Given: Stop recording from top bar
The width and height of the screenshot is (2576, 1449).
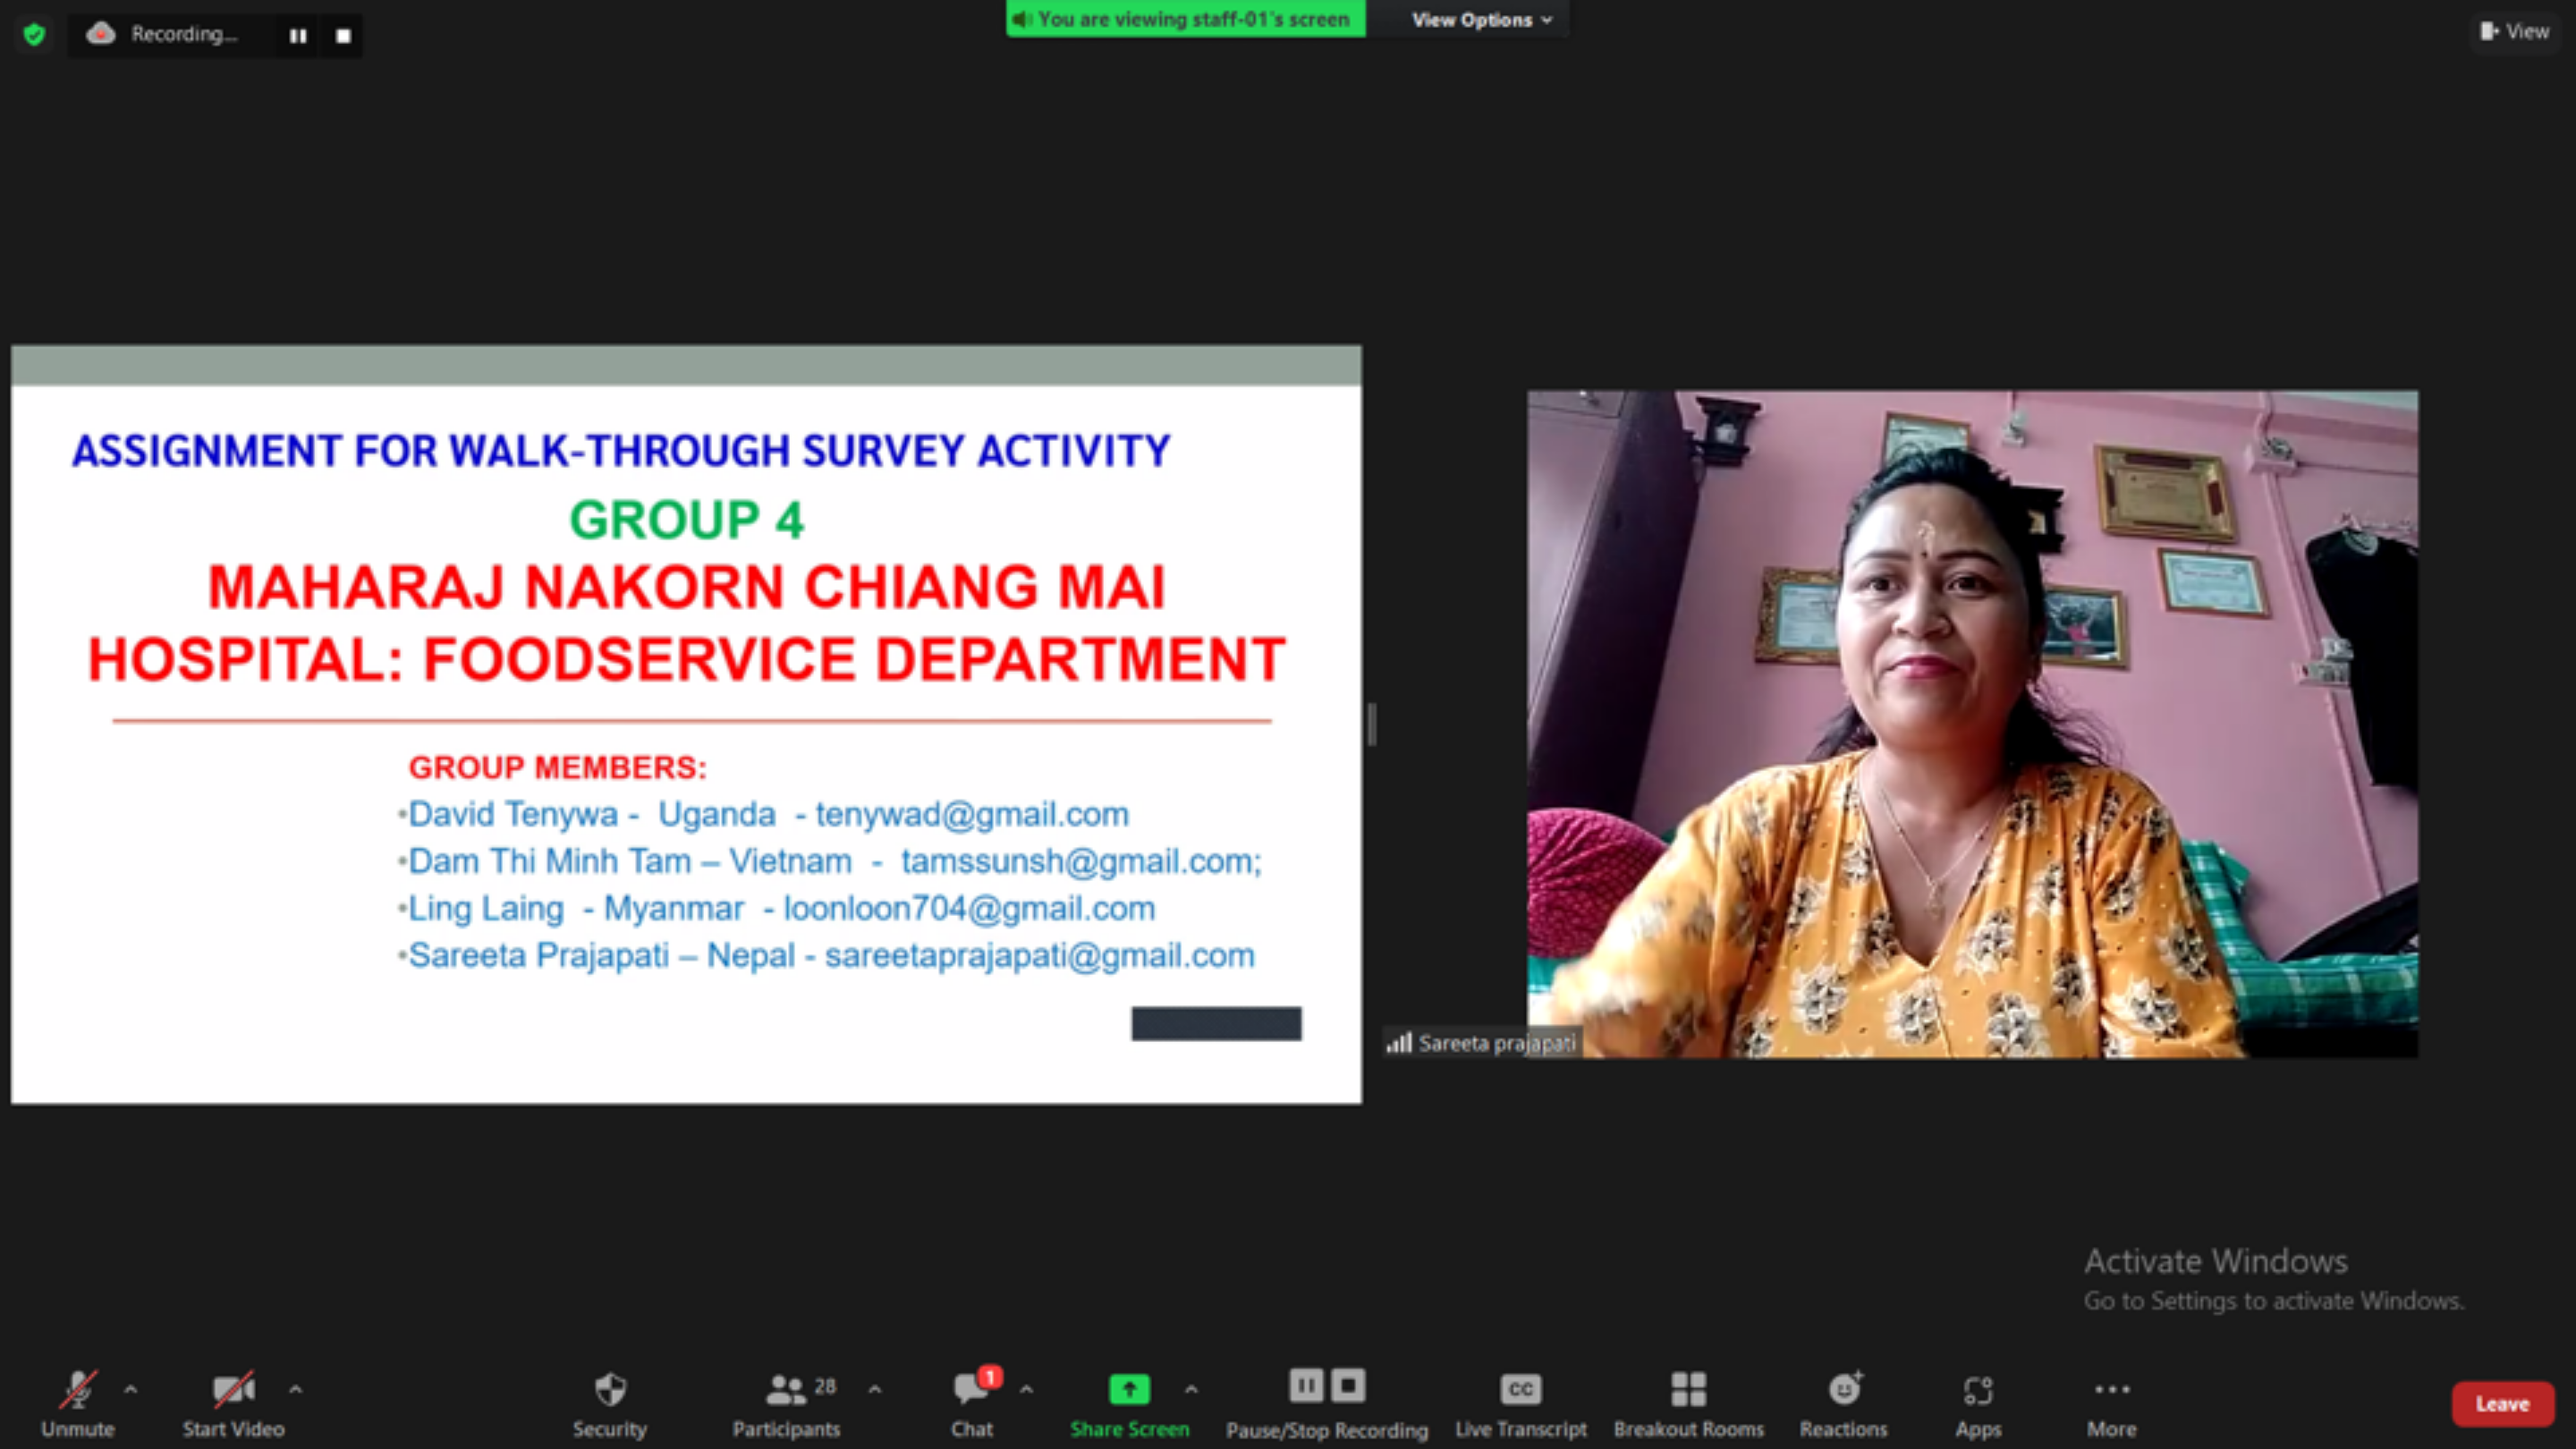Looking at the screenshot, I should [x=343, y=36].
